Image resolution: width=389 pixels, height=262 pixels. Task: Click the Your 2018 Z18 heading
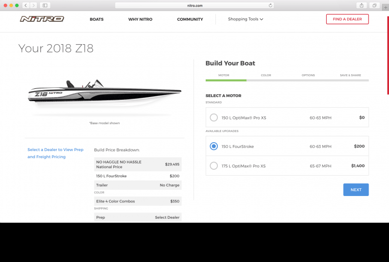pyautogui.click(x=56, y=49)
